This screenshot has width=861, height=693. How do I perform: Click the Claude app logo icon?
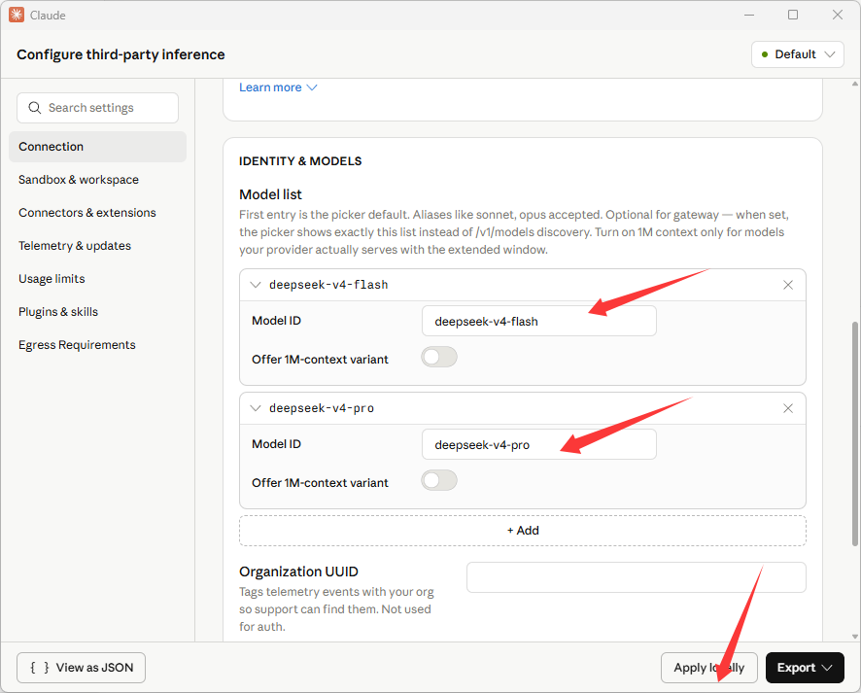(17, 15)
